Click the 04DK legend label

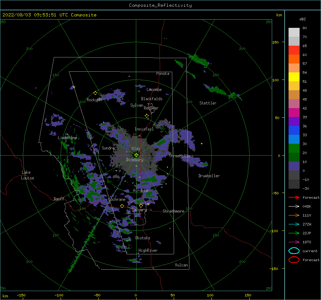tap(307, 207)
